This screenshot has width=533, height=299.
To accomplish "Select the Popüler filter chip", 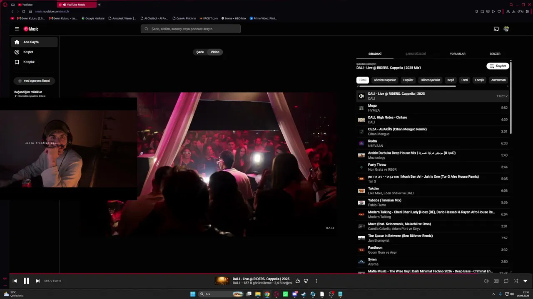I will click(x=408, y=80).
